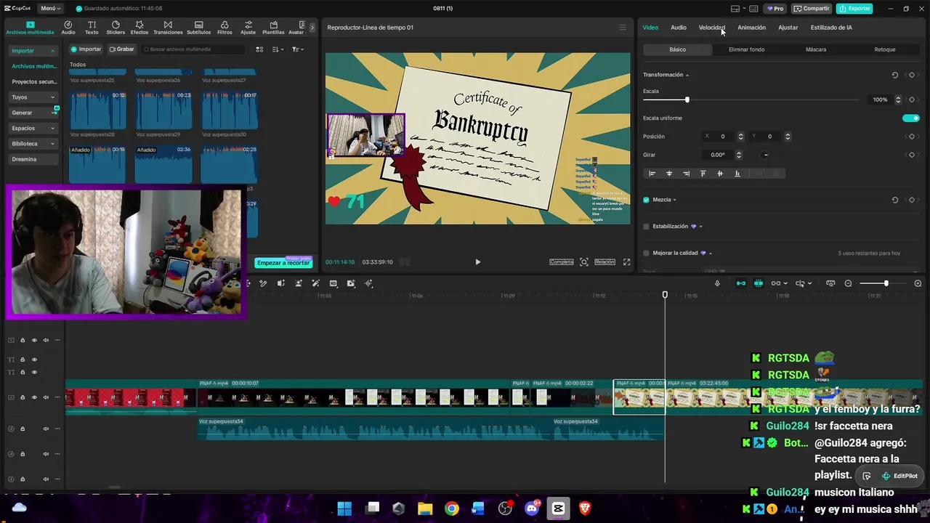Toggle the main track magnet in timeline toolbar
Image resolution: width=930 pixels, height=523 pixels.
(x=741, y=283)
